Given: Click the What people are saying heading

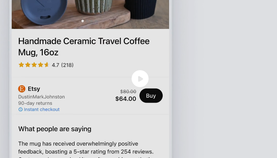Looking at the screenshot, I should click(x=55, y=129).
